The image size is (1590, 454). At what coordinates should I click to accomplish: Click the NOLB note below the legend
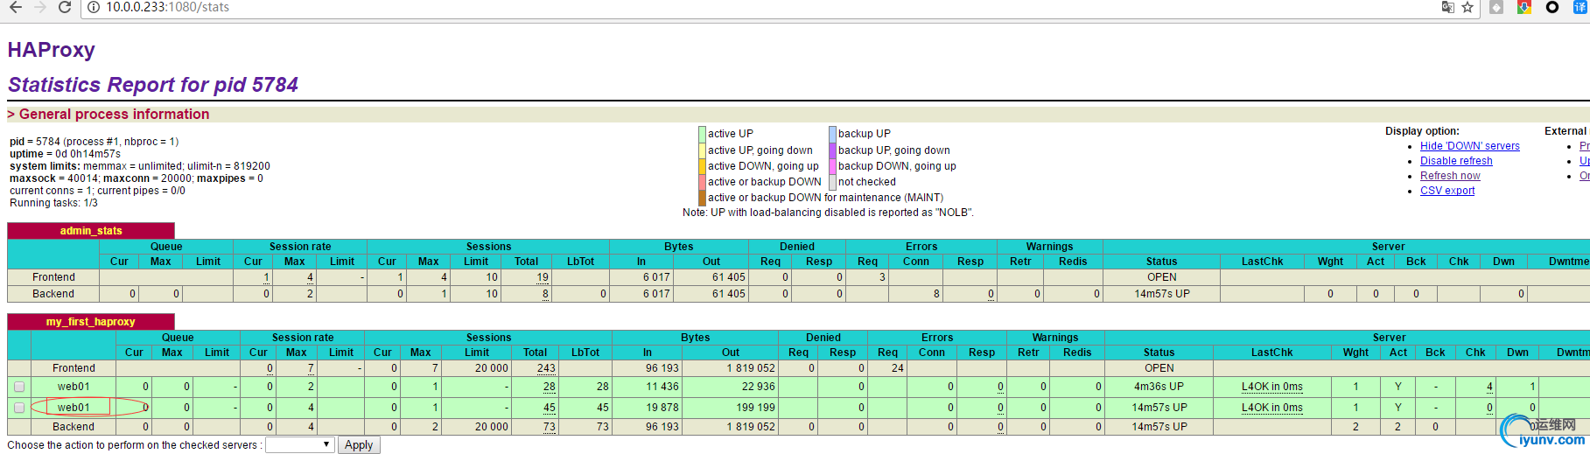tap(828, 213)
